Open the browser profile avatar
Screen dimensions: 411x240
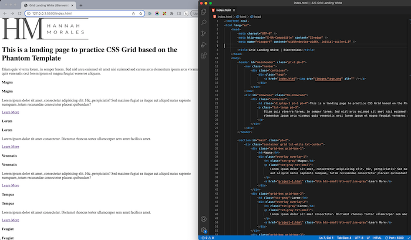pos(186,13)
